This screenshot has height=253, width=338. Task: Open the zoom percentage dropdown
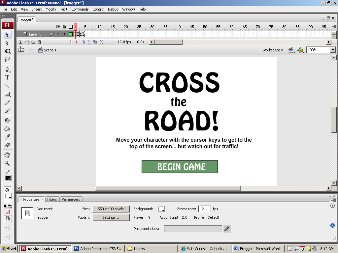click(333, 50)
